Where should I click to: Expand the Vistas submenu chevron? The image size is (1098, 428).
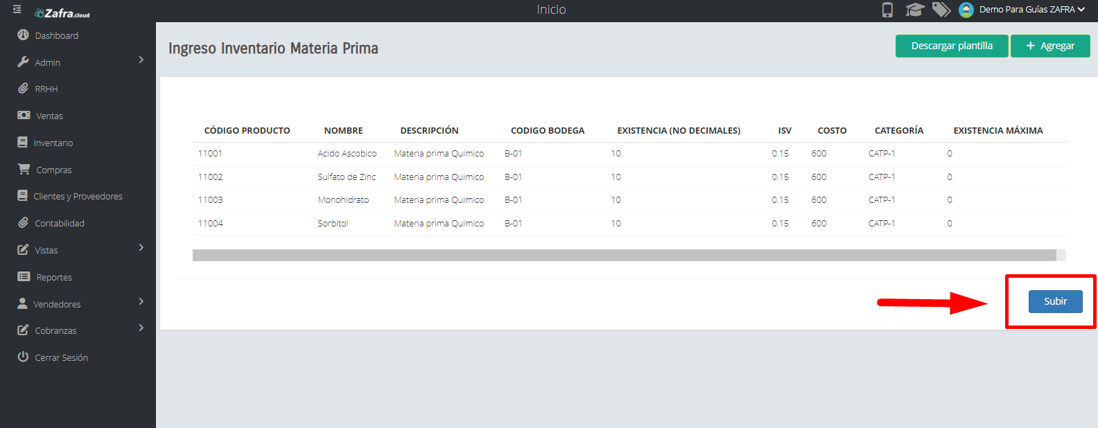click(x=141, y=247)
